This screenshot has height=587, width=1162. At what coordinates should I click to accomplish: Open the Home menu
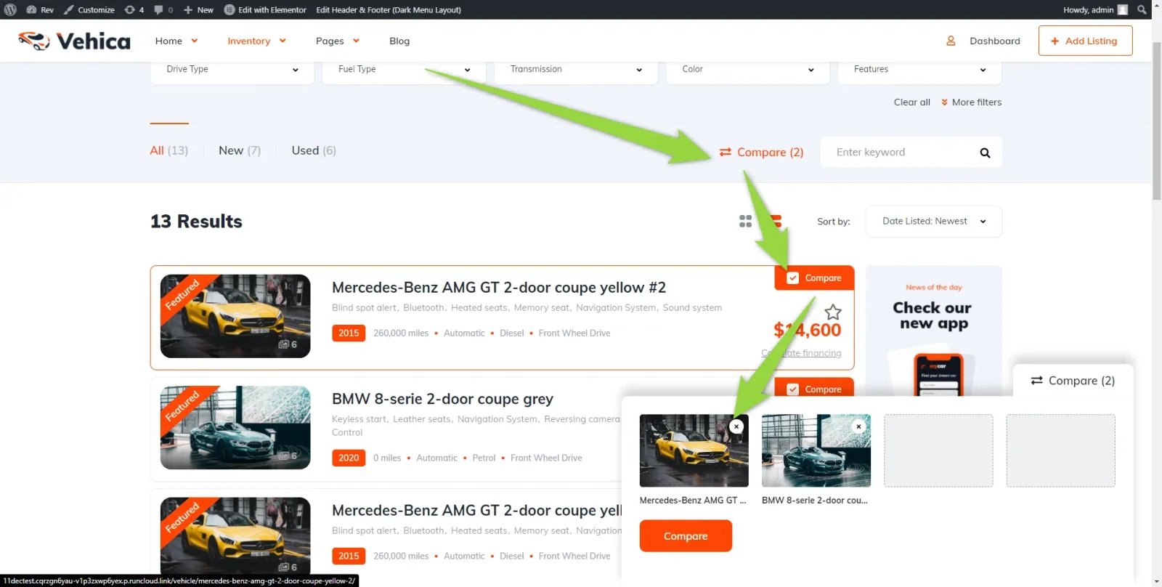pos(176,41)
